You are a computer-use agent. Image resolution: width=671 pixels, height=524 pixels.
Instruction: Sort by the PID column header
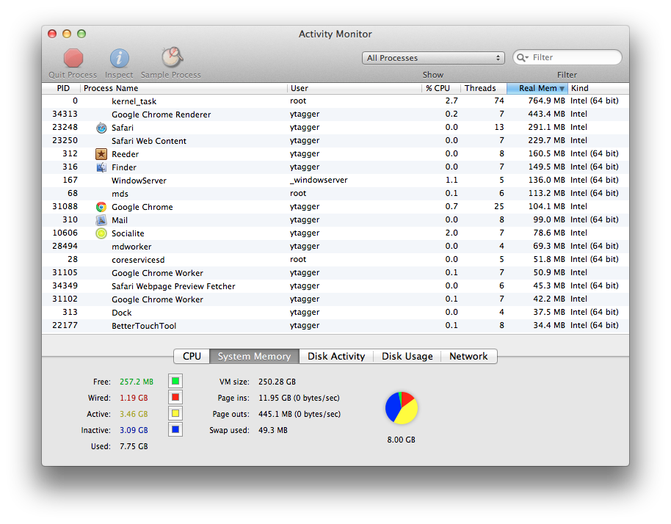[61, 88]
